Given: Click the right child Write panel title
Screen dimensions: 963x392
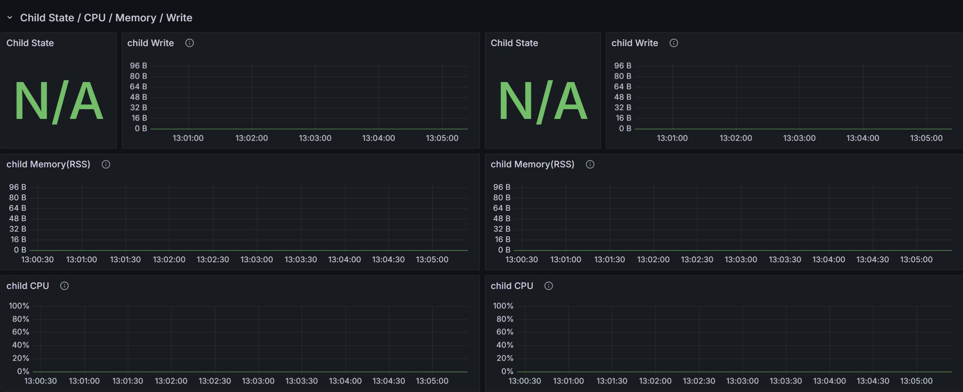Looking at the screenshot, I should point(635,43).
